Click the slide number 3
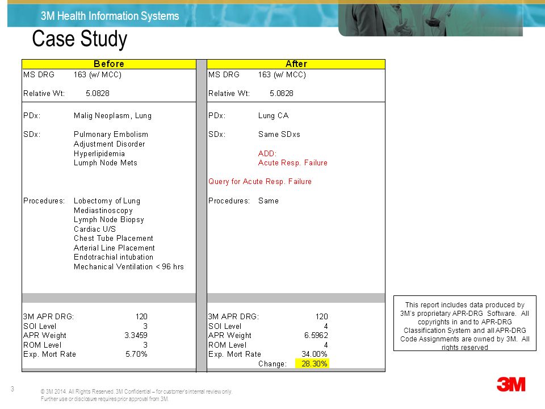Image resolution: width=545 pixels, height=409 pixels. coord(12,389)
